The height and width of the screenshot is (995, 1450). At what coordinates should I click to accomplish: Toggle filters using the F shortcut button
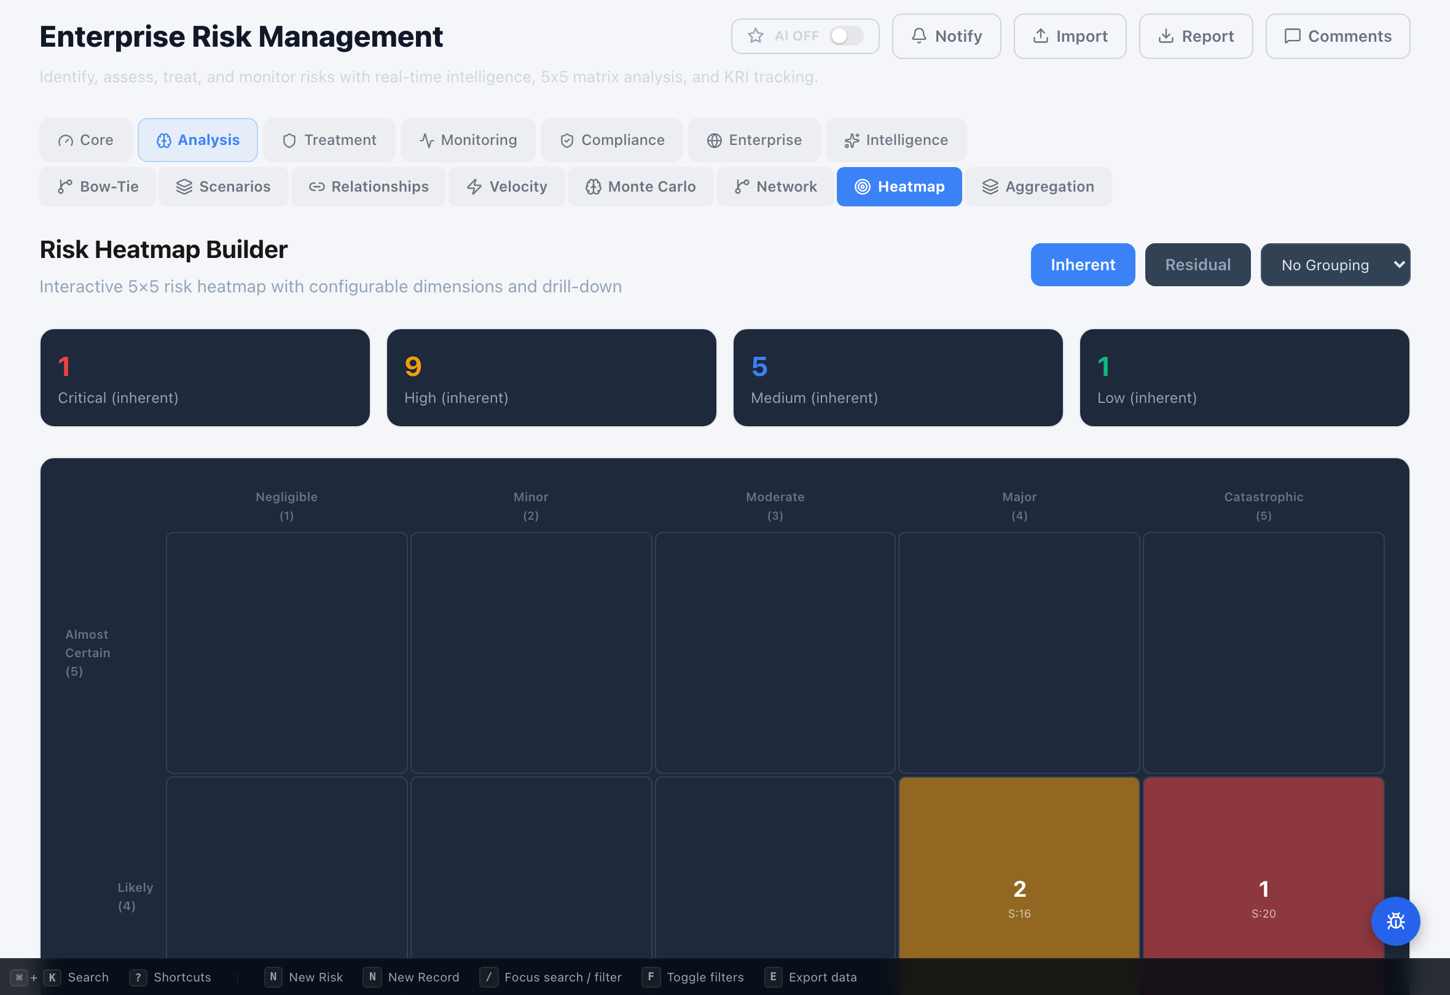(x=651, y=977)
